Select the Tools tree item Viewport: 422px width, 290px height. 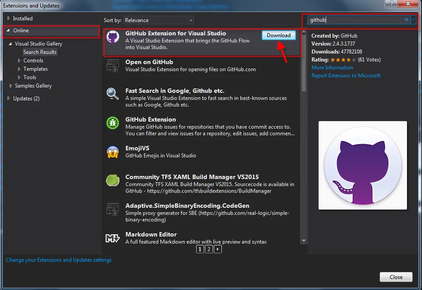coord(30,77)
